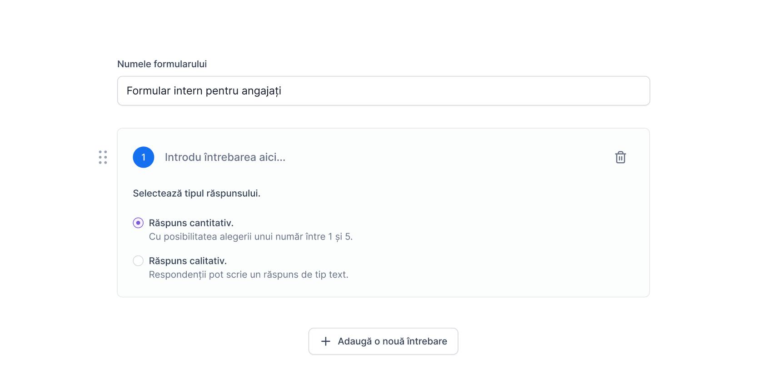Viewport: 767px width, 389px height.
Task: Tap the circular question number indicator
Action: coord(143,157)
